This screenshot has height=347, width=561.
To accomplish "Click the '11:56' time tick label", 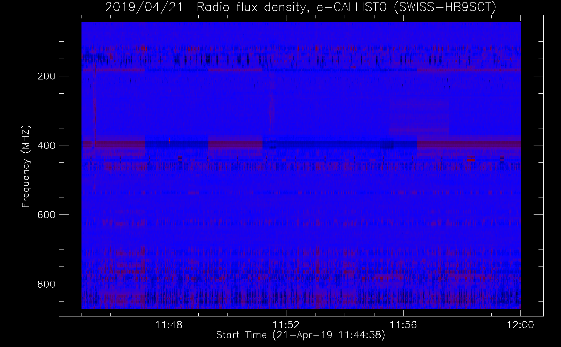I will click(x=403, y=325).
